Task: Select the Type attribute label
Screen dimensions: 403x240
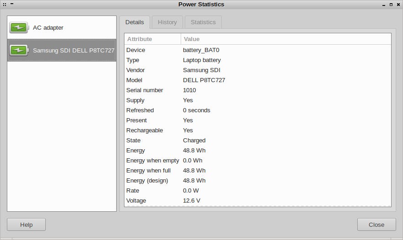Action: (133, 60)
